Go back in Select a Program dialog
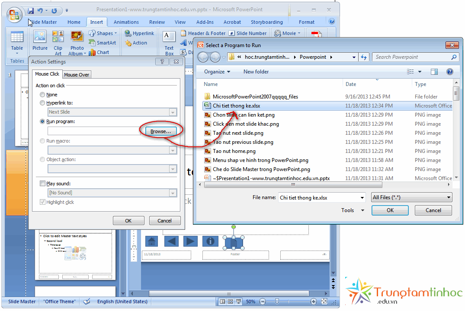 (x=203, y=57)
